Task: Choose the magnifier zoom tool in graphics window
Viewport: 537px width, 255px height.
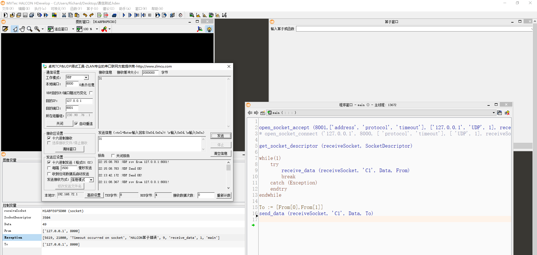Action: tap(29, 29)
